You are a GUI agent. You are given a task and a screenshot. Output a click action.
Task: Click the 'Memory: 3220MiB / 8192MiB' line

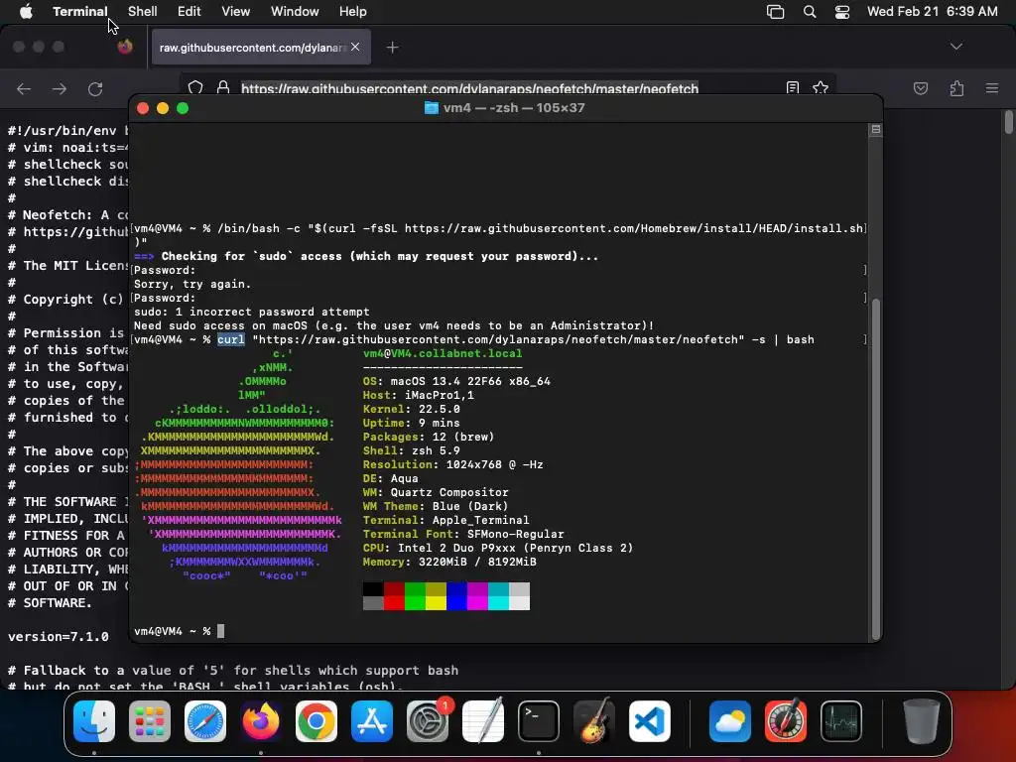click(x=449, y=562)
